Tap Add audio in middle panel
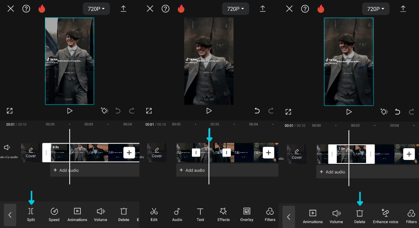The image size is (419, 228). [x=227, y=170]
